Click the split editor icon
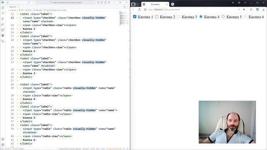Image resolution: width=267 pixels, height=150 pixels. click(x=124, y=7)
